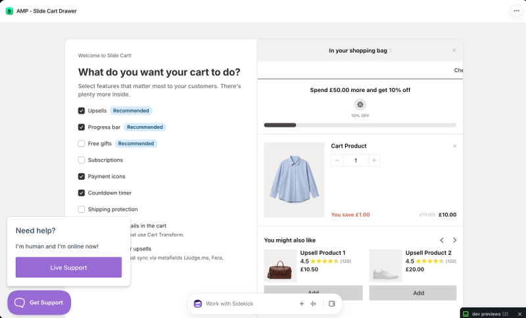Enable the Shipping protection checkbox
Screen dimensions: 526x318
[81, 209]
